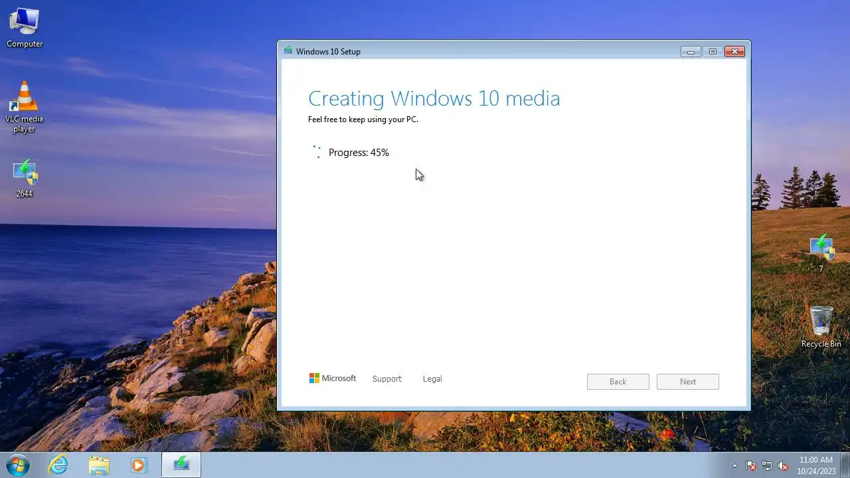The image size is (850, 478).
Task: Restore down the Windows 10 Setup window
Action: [x=713, y=51]
